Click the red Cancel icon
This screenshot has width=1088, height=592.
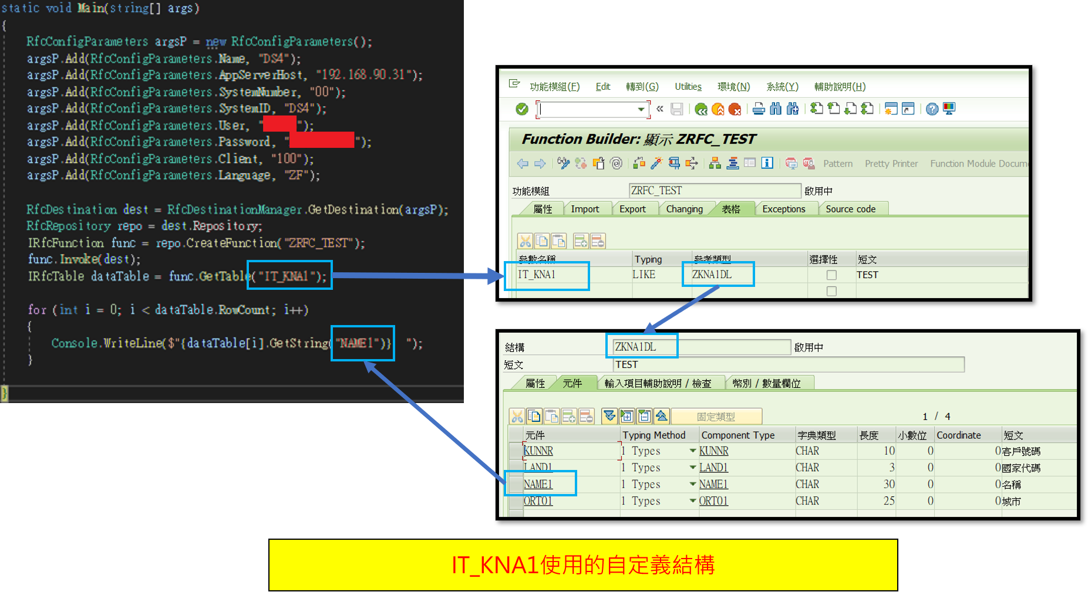coord(735,109)
